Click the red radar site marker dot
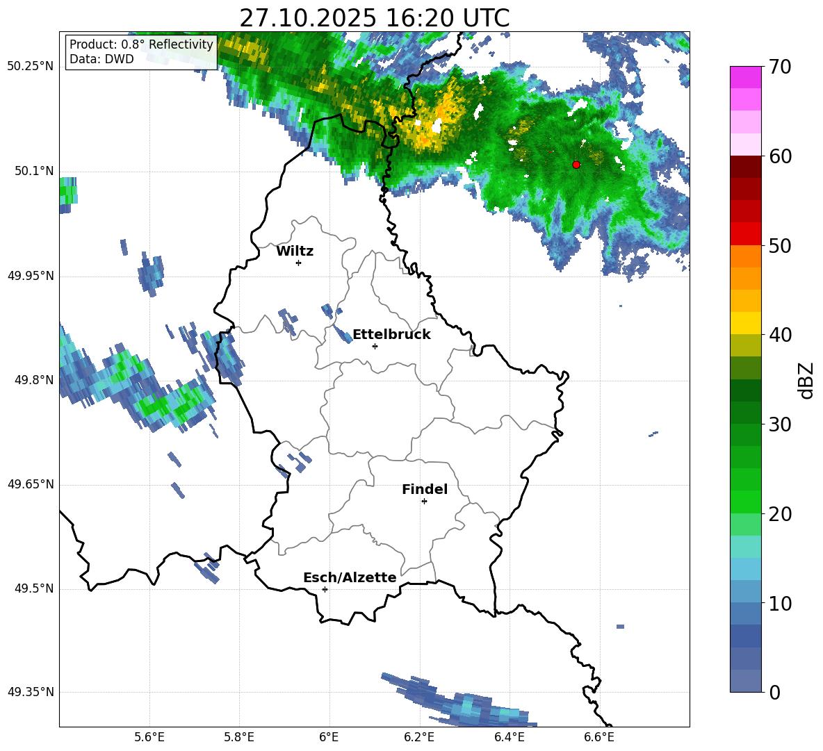Viewport: 823px width, 751px height. 576,165
